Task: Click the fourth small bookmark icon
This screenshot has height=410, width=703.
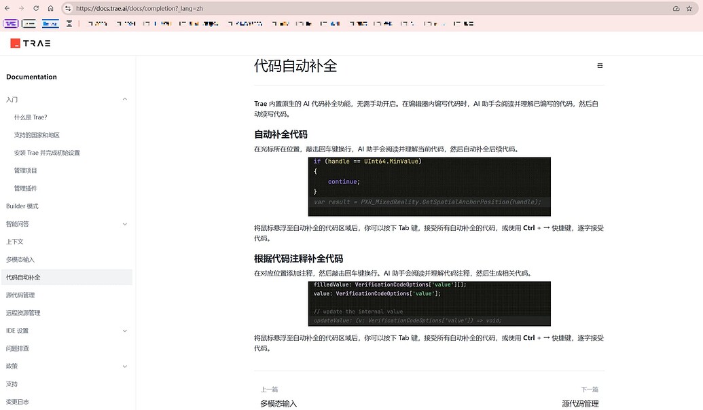Action: click(x=69, y=24)
